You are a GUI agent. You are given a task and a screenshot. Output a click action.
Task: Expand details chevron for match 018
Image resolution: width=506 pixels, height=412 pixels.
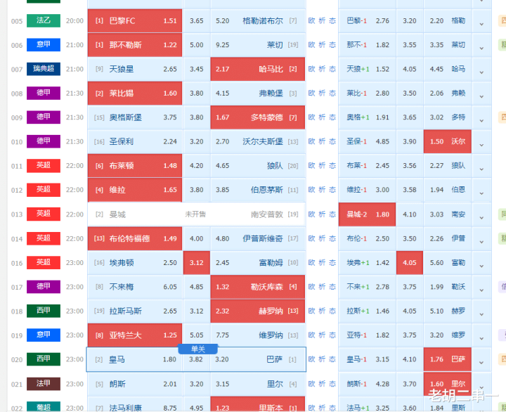[x=481, y=314]
